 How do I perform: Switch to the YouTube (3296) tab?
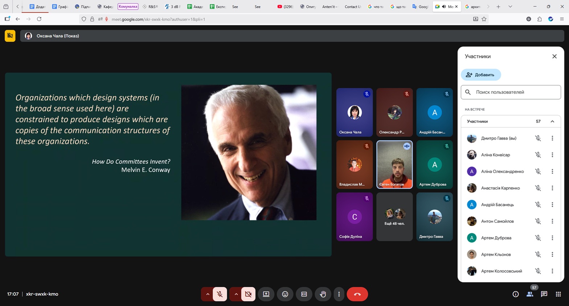[x=285, y=7]
